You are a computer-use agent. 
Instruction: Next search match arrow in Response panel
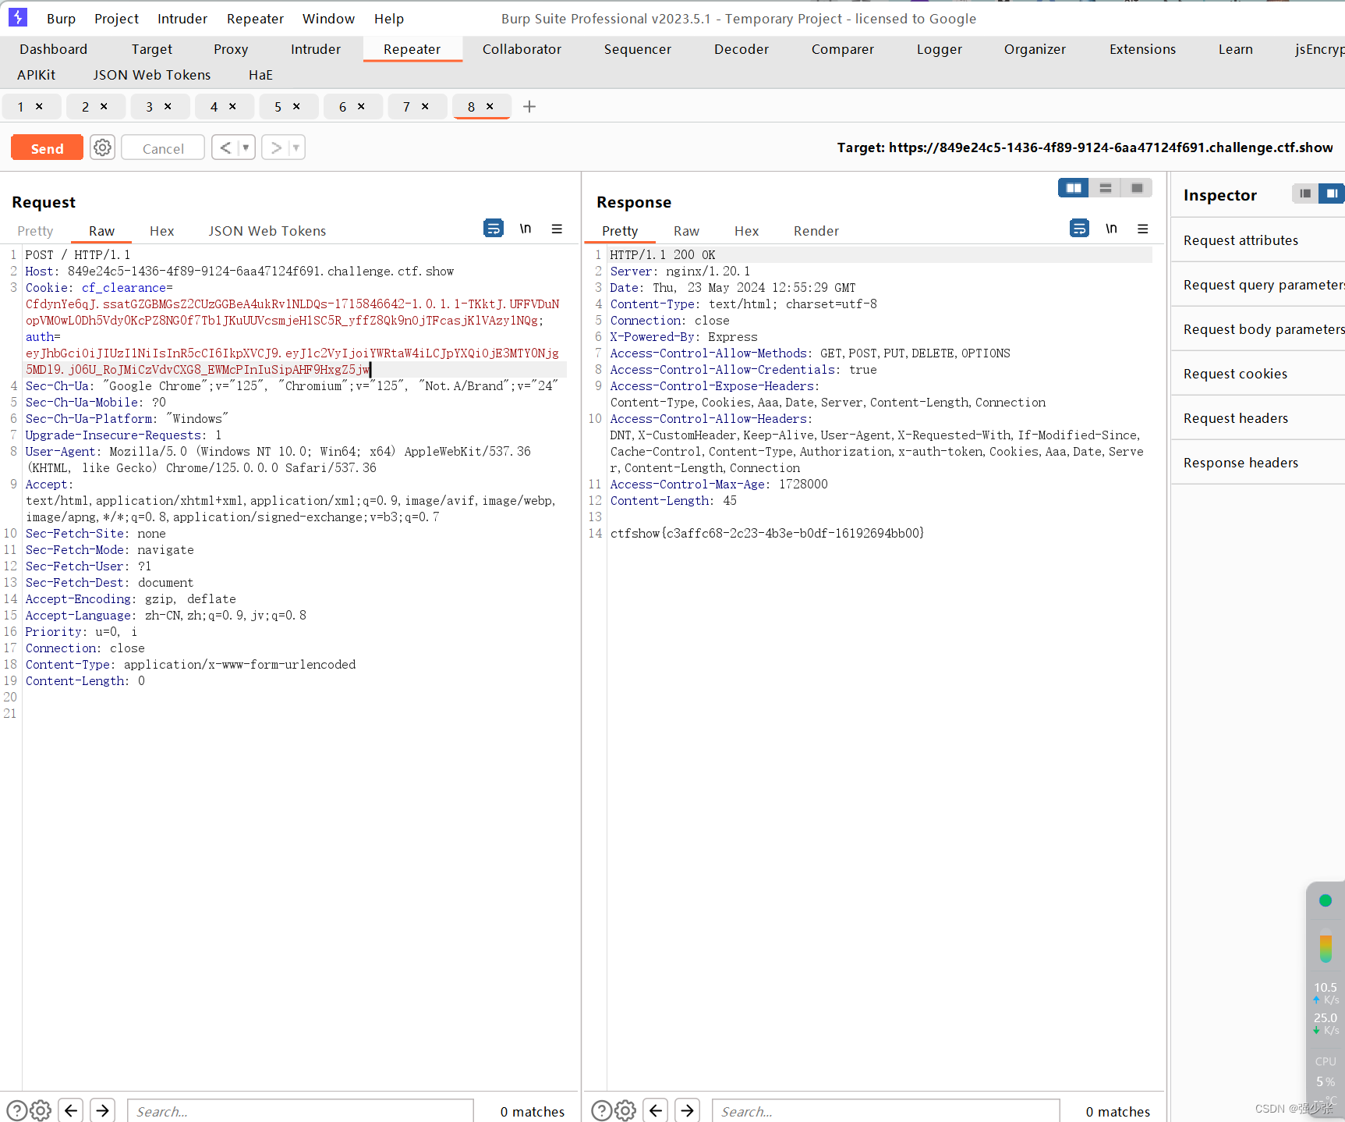[687, 1110]
